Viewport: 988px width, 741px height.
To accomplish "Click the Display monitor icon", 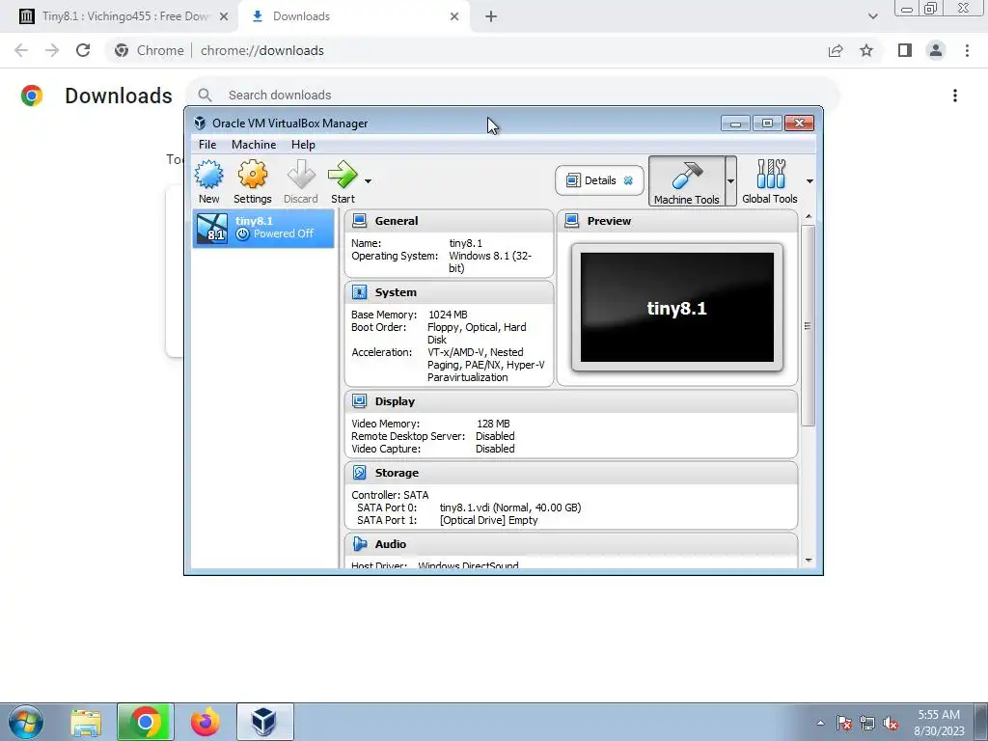I will click(x=359, y=401).
